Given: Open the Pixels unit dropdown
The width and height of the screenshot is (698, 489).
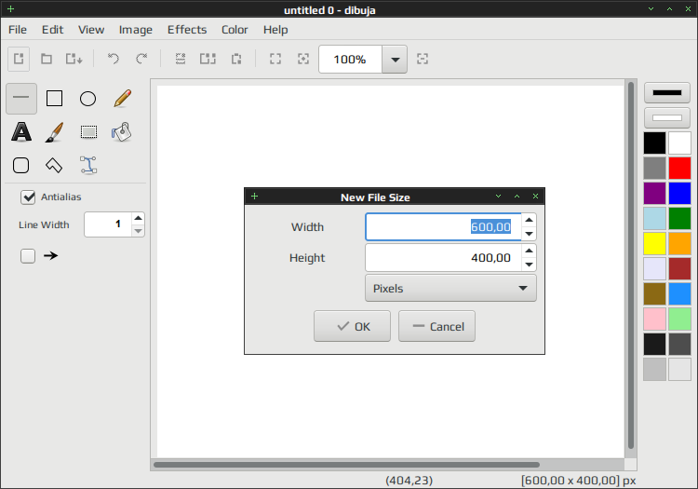Looking at the screenshot, I should click(x=450, y=288).
